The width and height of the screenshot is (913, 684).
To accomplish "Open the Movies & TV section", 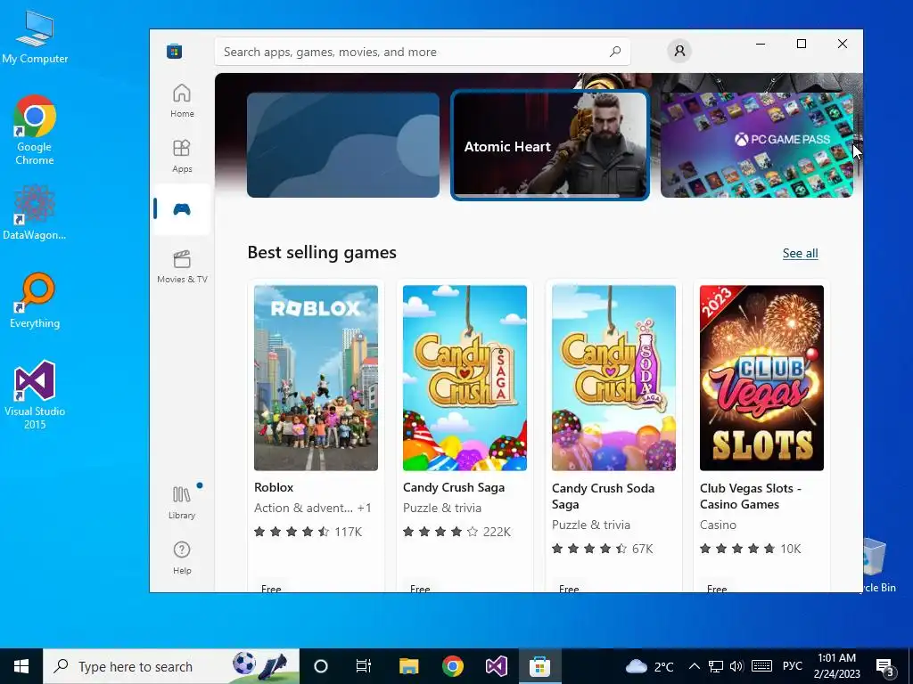I will pos(182,266).
